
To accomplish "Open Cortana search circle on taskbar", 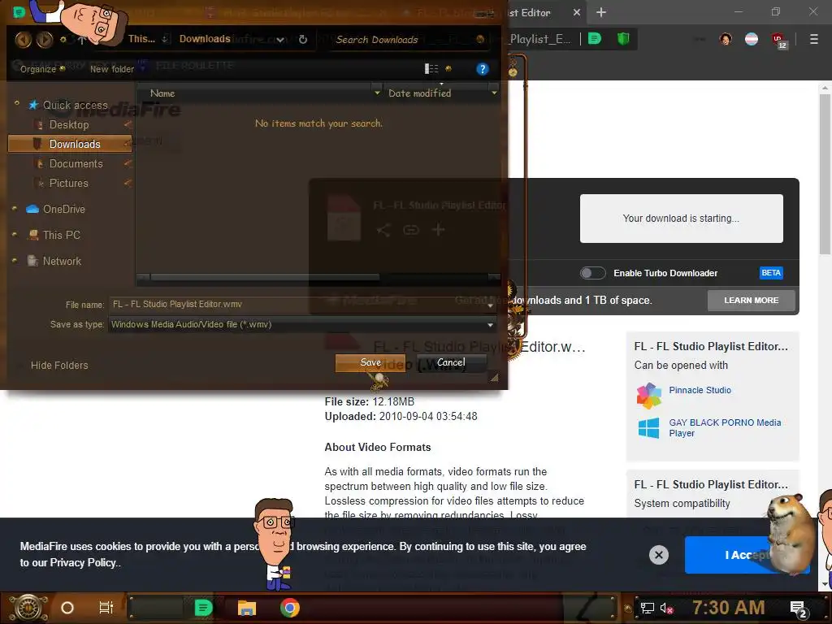I will pos(67,608).
